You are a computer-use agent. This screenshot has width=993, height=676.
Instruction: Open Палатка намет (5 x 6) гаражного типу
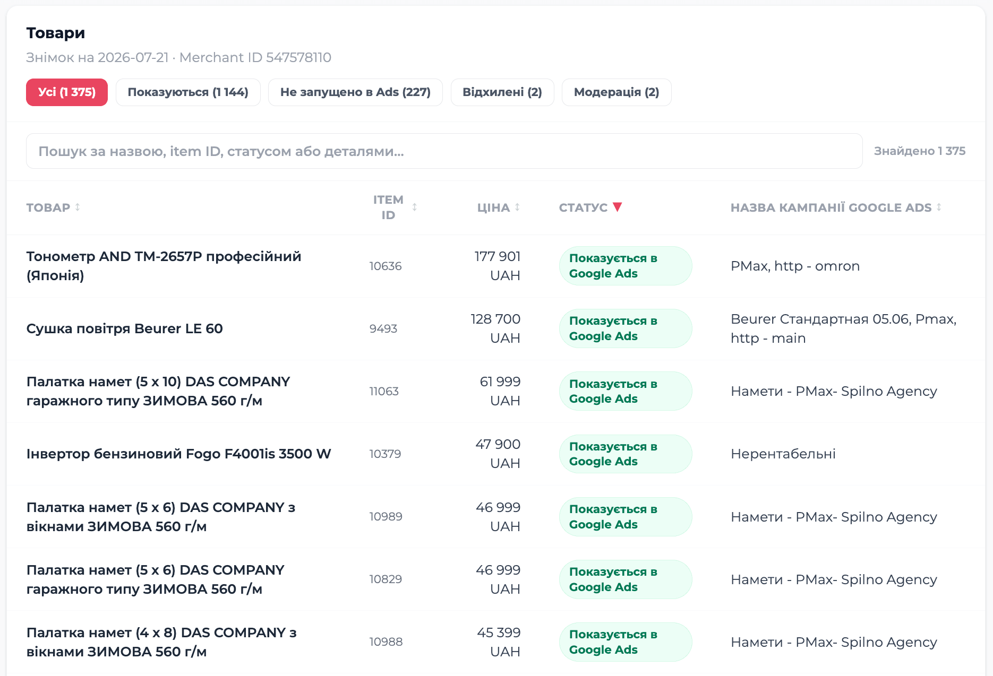tap(156, 579)
